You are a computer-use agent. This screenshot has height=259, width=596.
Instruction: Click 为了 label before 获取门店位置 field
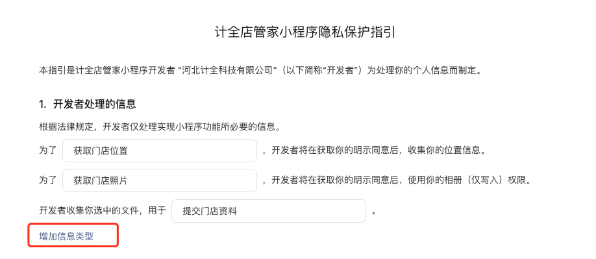[x=48, y=150]
